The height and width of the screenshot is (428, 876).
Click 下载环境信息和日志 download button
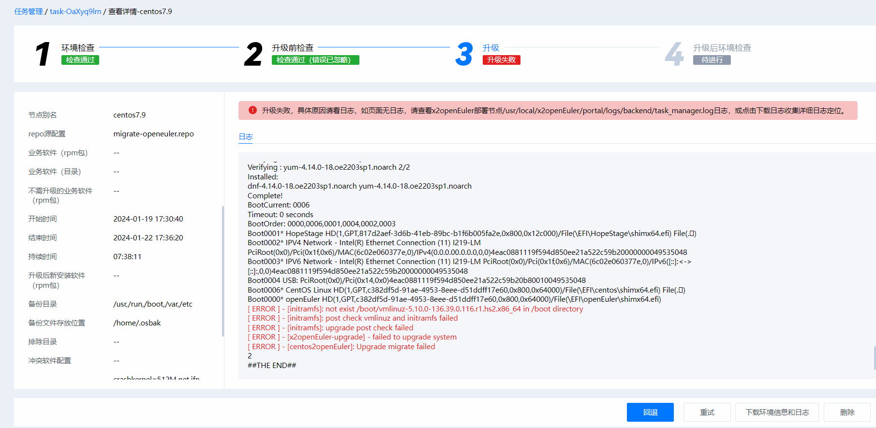[777, 412]
